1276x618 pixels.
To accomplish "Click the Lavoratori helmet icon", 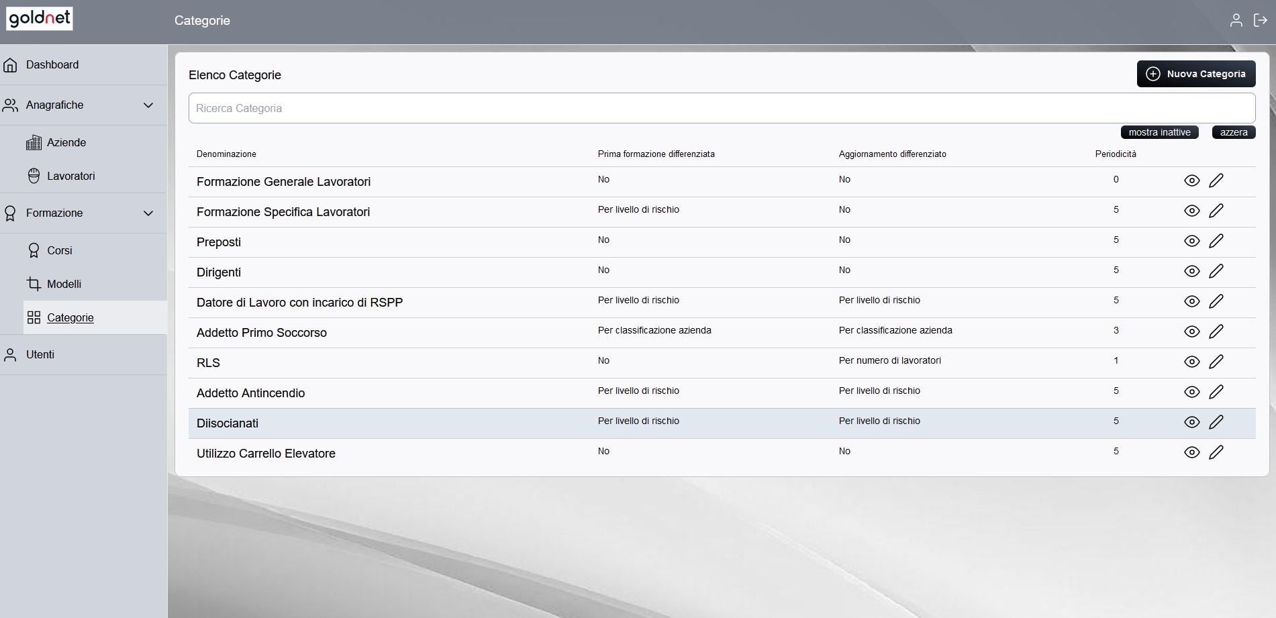I will coord(34,176).
